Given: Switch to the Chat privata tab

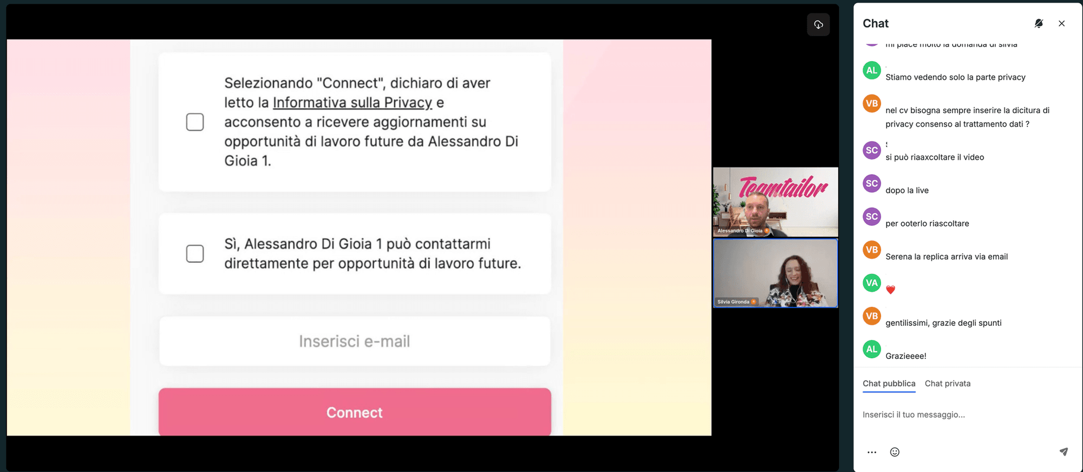Looking at the screenshot, I should tap(948, 383).
